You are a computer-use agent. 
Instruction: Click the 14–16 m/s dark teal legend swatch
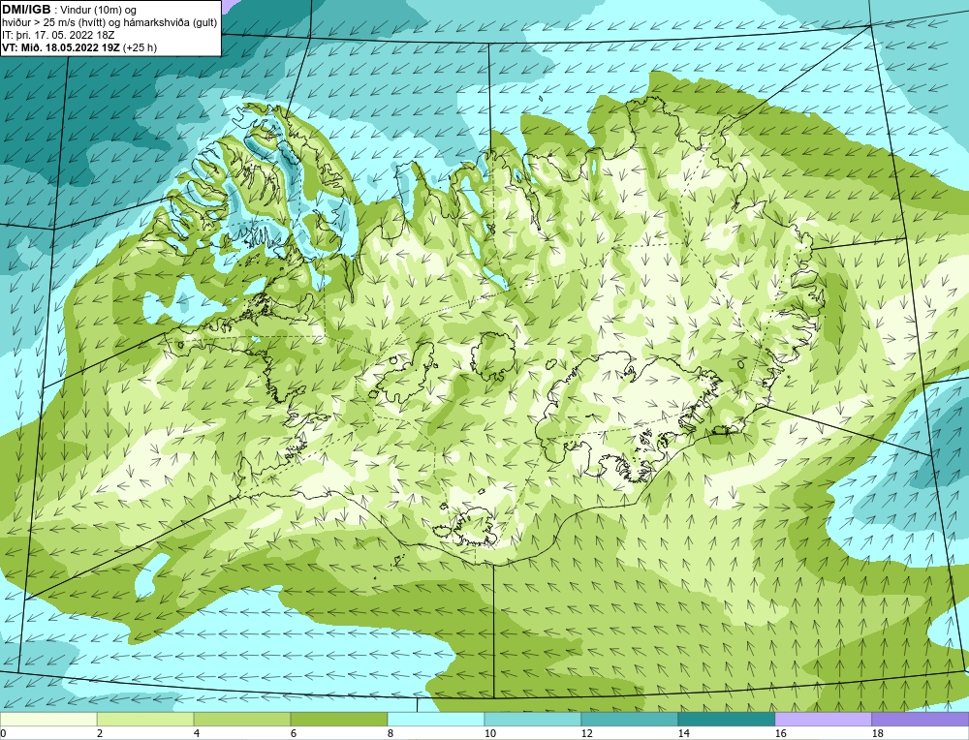click(726, 720)
